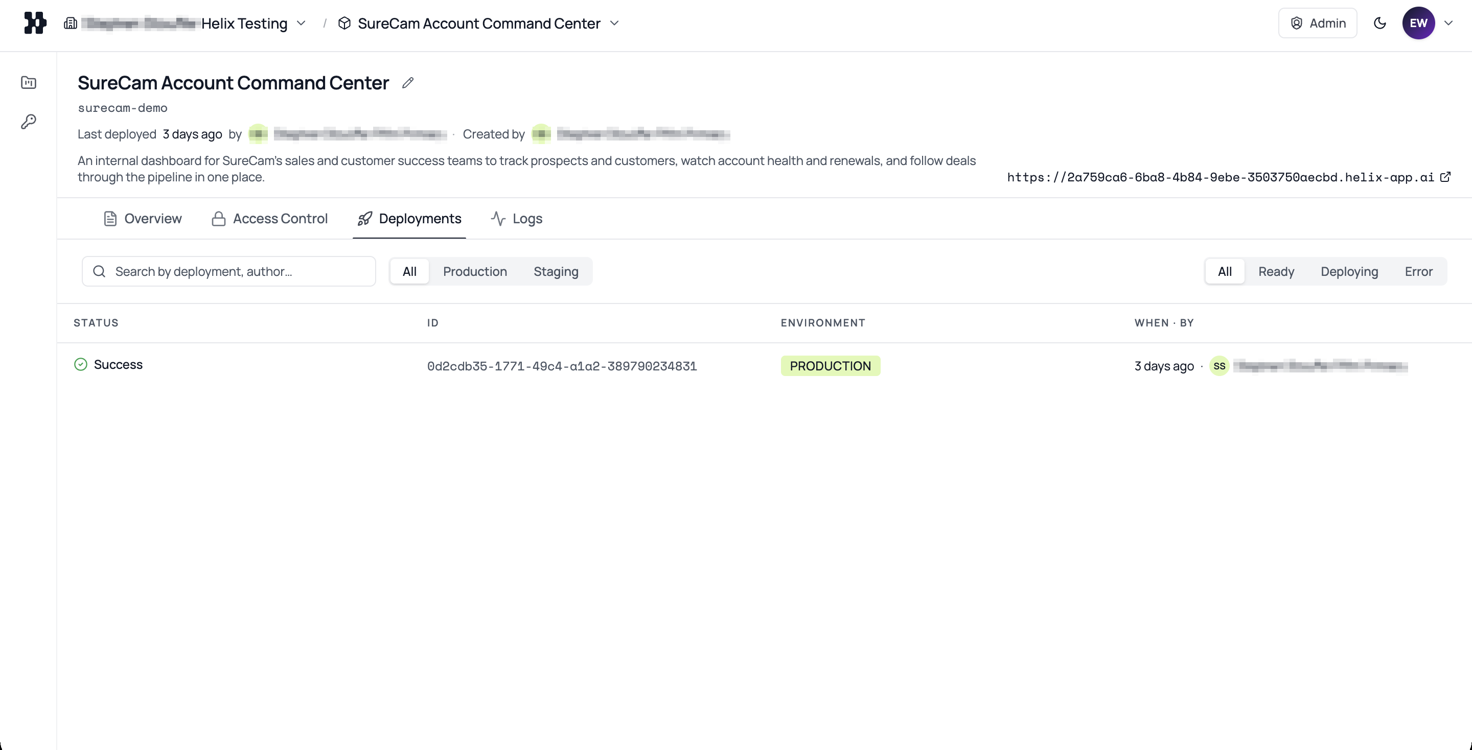Click the STATUS column header
The width and height of the screenshot is (1472, 750).
(x=96, y=323)
